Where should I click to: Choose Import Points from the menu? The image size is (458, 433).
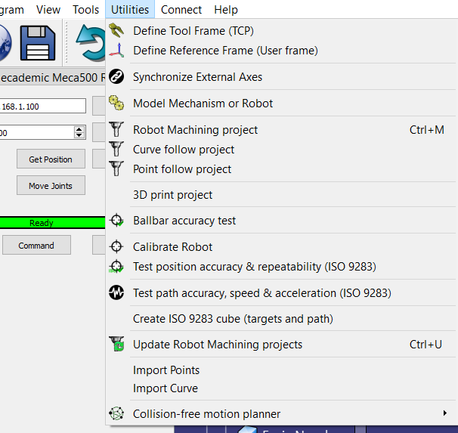pos(166,370)
